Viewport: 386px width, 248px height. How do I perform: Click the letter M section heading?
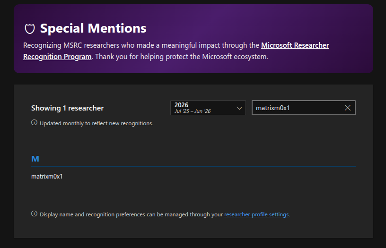tap(35, 159)
